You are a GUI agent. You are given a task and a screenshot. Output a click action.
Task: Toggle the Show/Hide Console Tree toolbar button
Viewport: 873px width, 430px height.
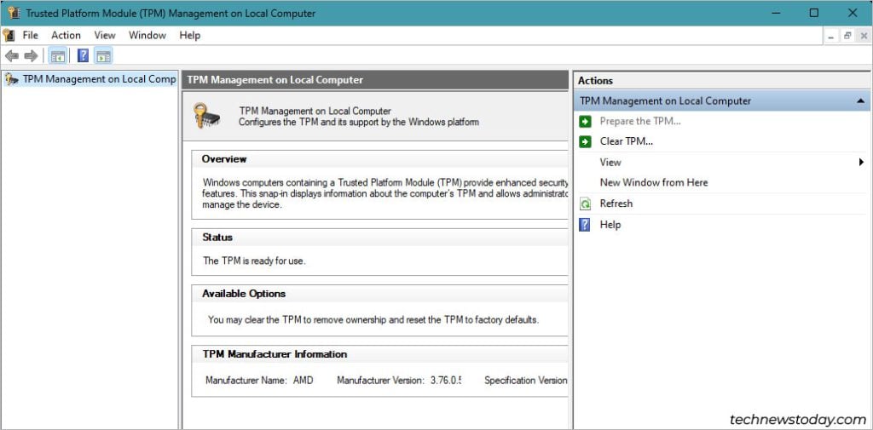pos(58,56)
